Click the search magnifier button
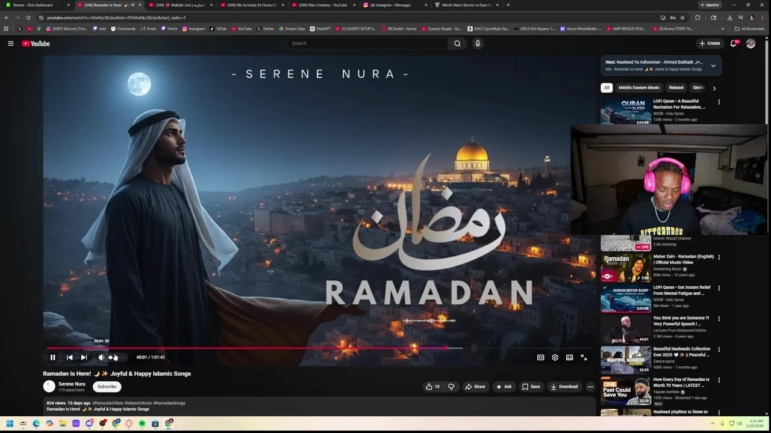The image size is (771, 433). [x=457, y=43]
